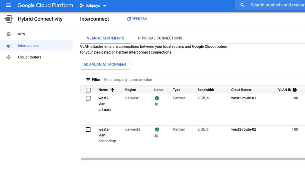The height and width of the screenshot is (177, 305).
Task: Click the filter list icon
Action: pyautogui.click(x=88, y=80)
